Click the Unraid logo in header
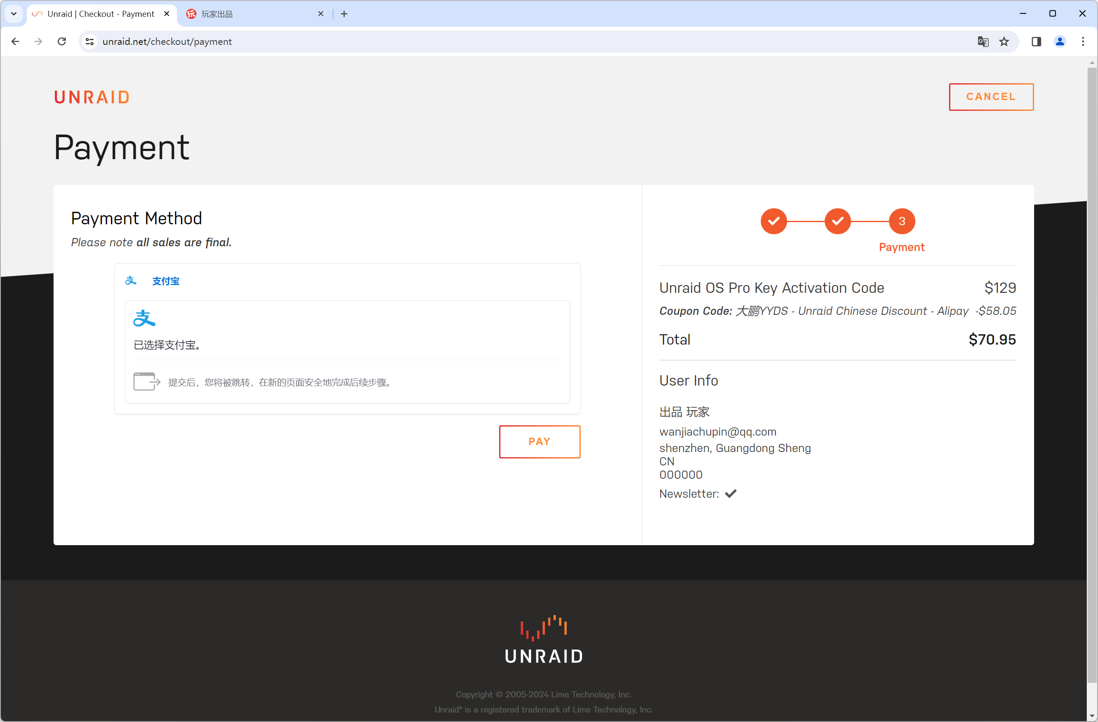Image resolution: width=1098 pixels, height=722 pixels. [x=92, y=97]
